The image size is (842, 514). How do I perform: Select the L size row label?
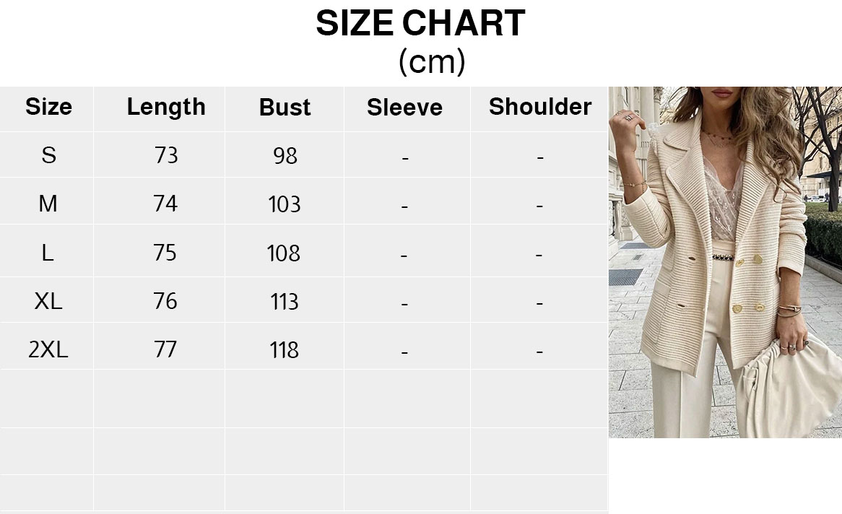(x=48, y=253)
